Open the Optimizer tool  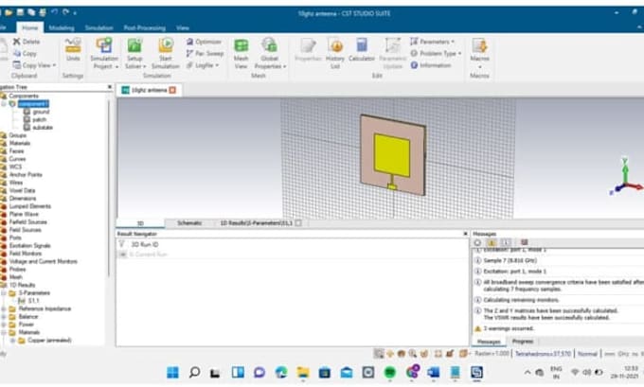click(x=204, y=42)
